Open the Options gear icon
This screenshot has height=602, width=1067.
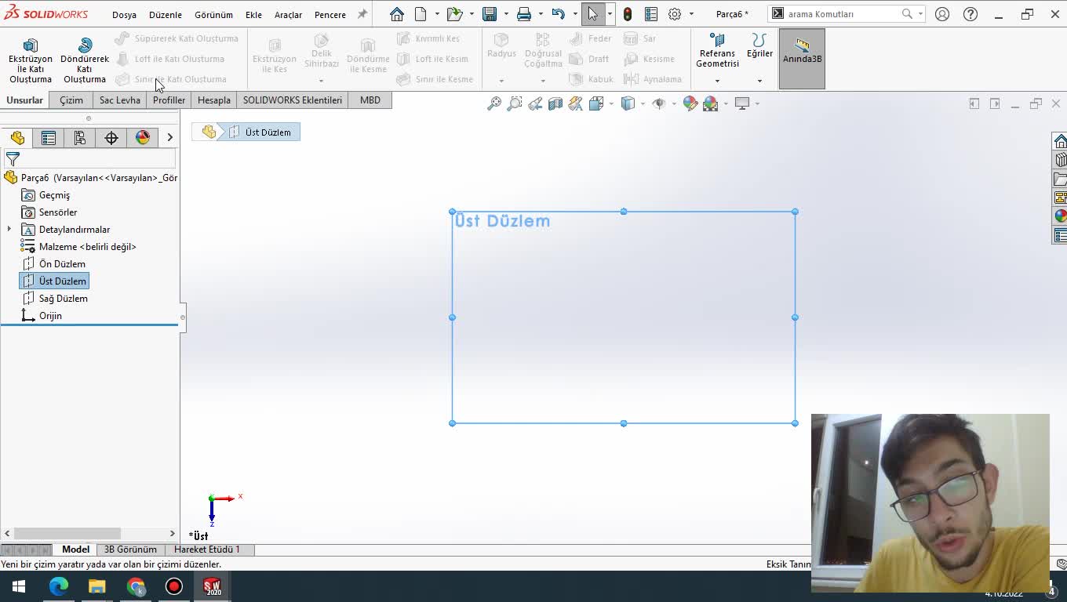pyautogui.click(x=675, y=14)
